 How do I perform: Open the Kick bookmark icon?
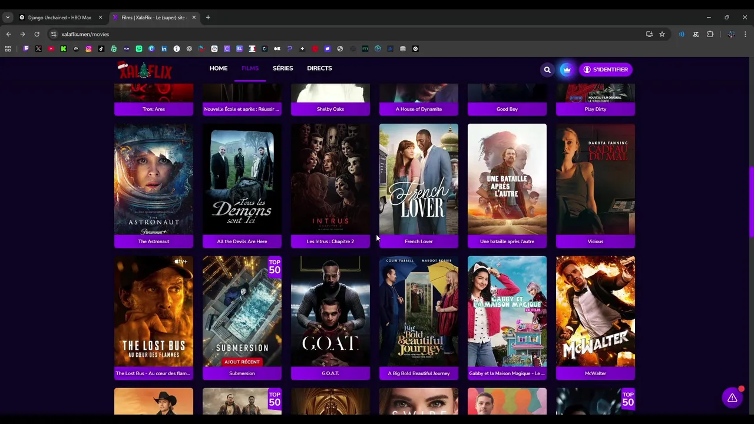click(64, 49)
